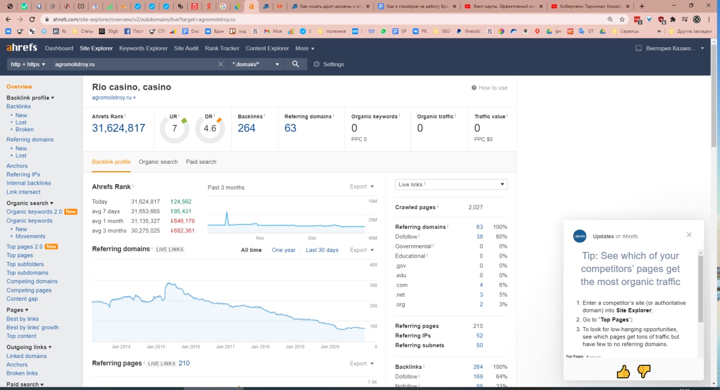Click the info icon next to Ahrefs Rank metric
The height and width of the screenshot is (390, 720).
coord(125,116)
